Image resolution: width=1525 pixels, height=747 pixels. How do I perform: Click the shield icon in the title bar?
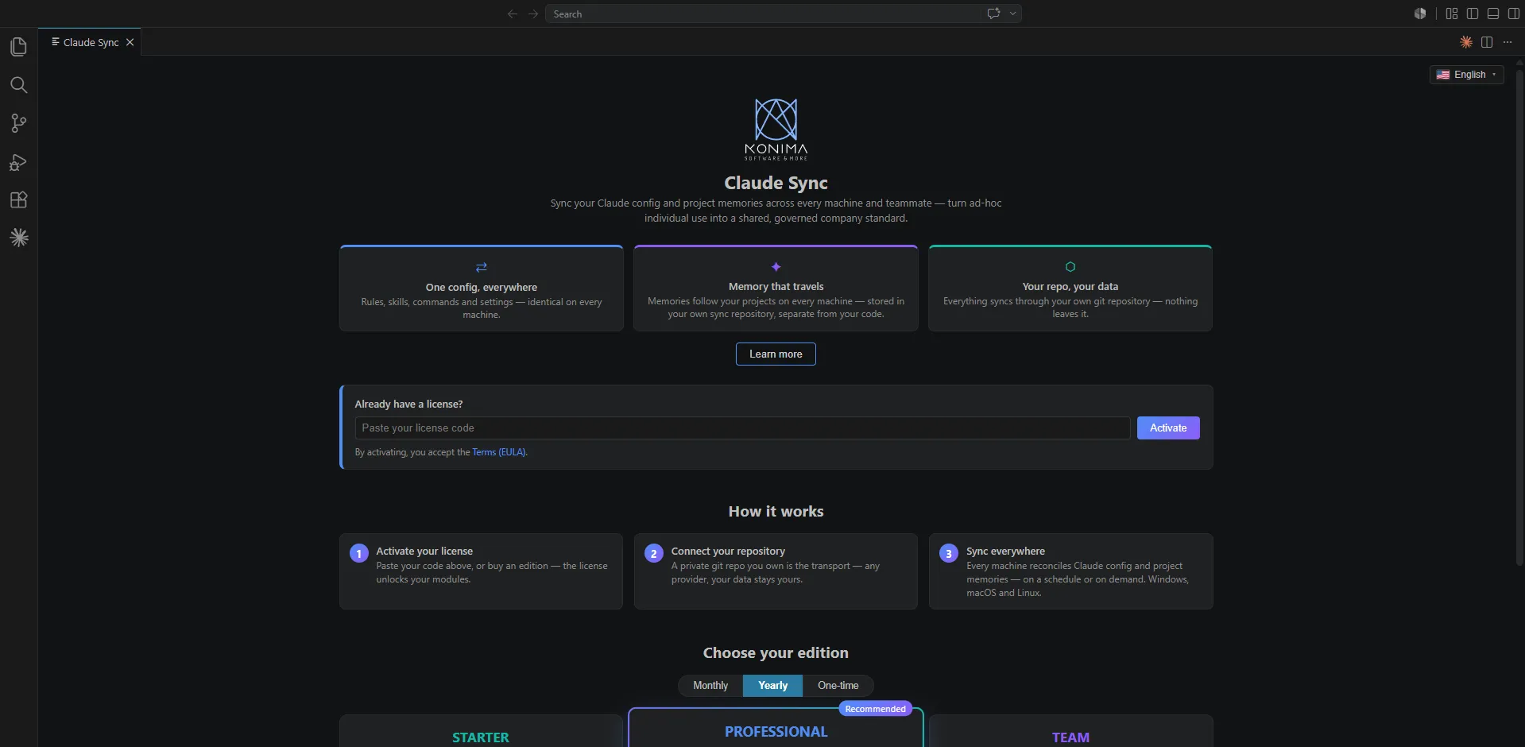click(1420, 14)
